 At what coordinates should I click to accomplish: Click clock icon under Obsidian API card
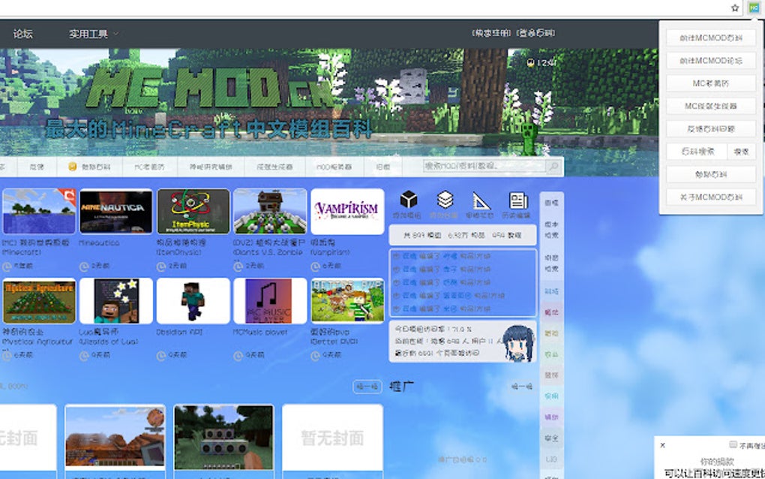(161, 356)
